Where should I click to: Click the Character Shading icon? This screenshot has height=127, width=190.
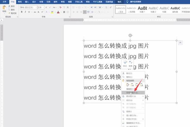tap(64, 12)
